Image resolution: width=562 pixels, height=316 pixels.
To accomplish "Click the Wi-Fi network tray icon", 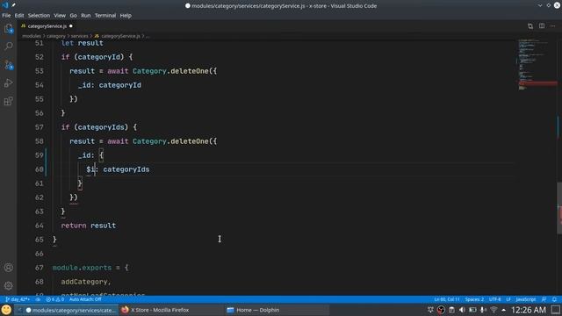I will [x=494, y=310].
